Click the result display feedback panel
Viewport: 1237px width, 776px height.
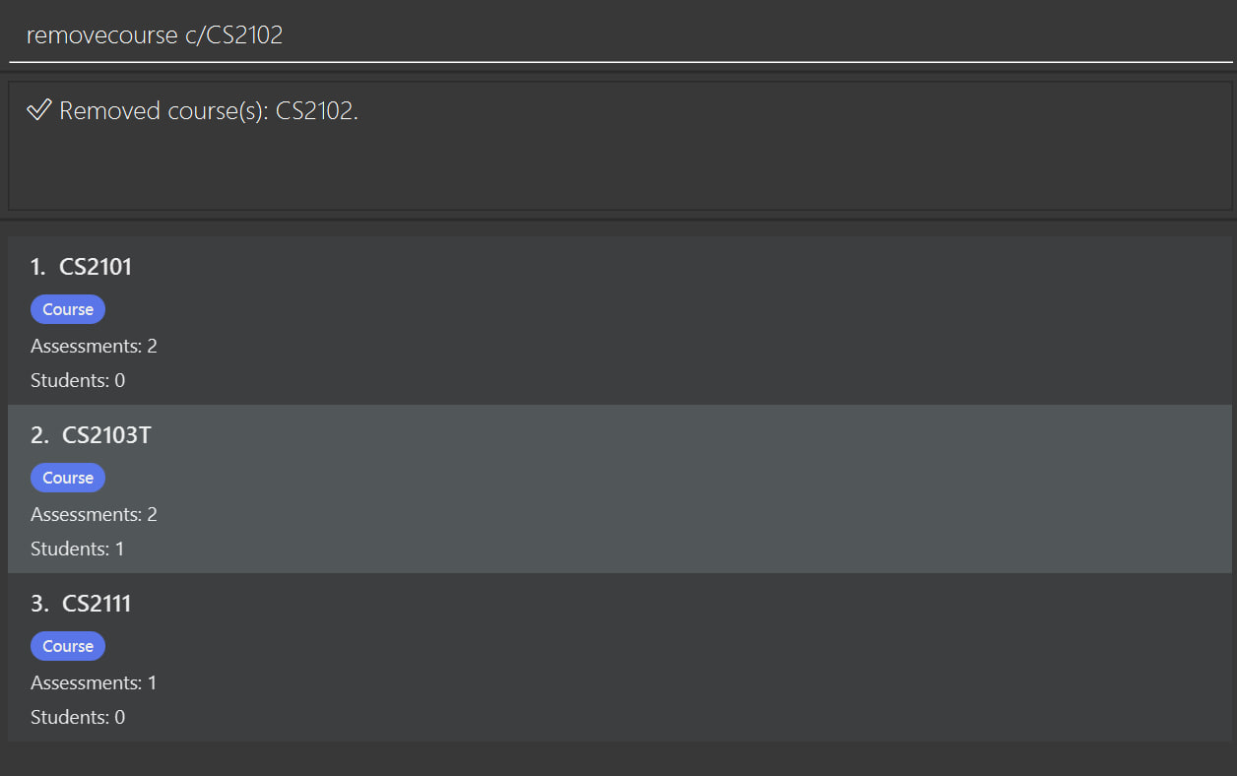(618, 146)
